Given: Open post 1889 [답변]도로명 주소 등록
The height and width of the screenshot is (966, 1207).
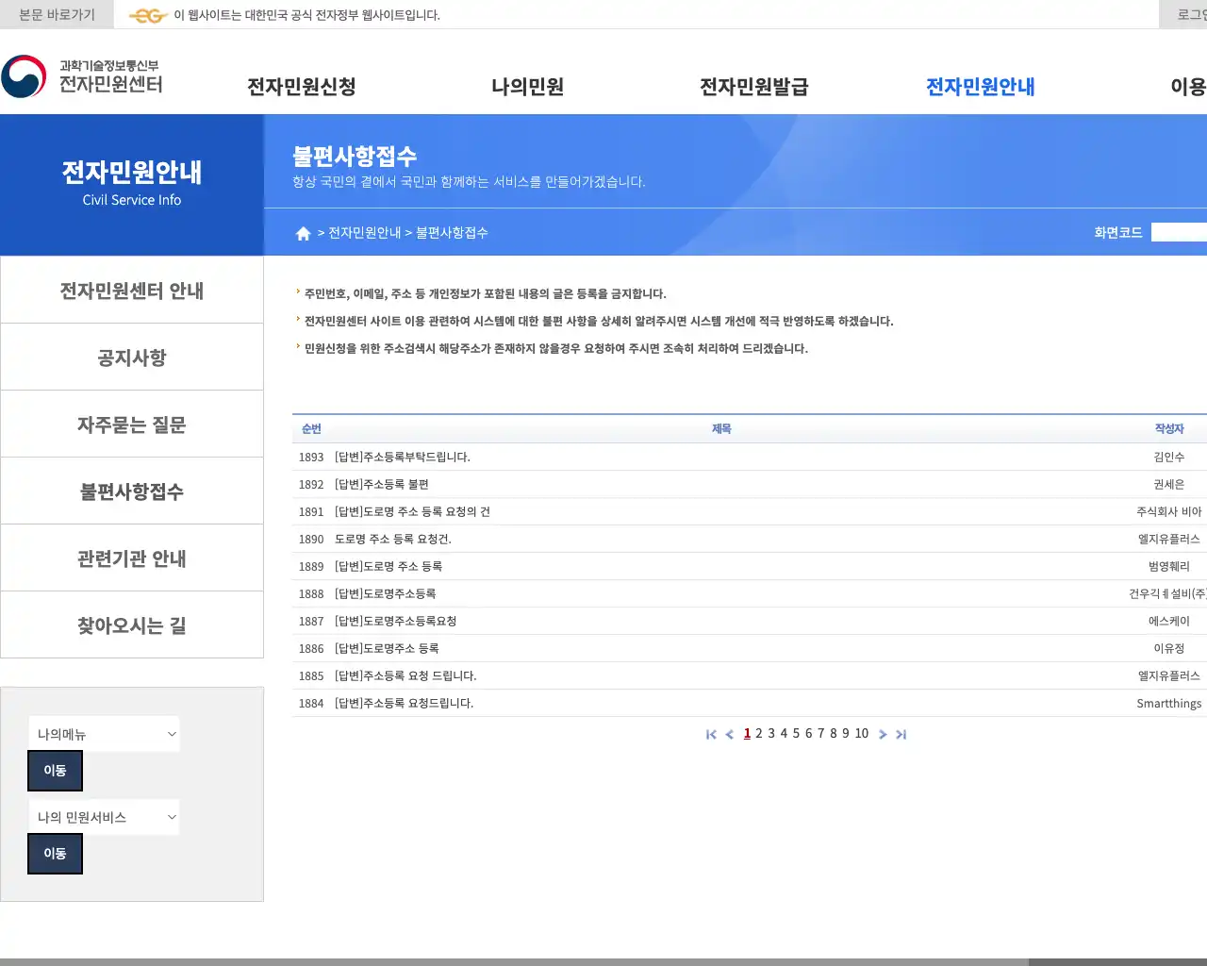Looking at the screenshot, I should point(389,566).
